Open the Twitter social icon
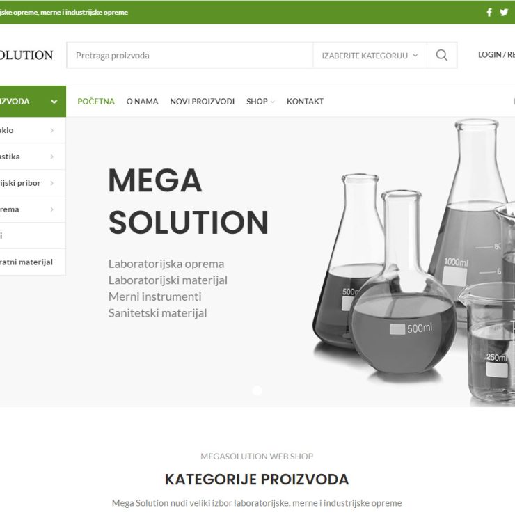This screenshot has height=515, width=515. [504, 12]
